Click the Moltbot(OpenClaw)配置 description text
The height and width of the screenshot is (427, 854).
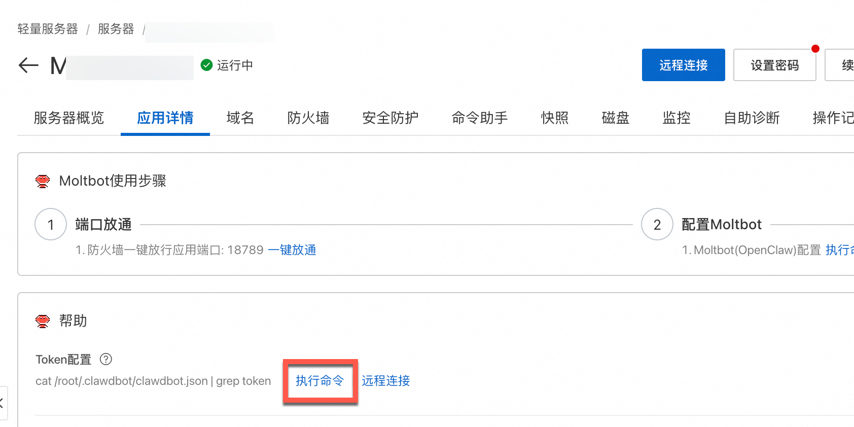coord(752,250)
